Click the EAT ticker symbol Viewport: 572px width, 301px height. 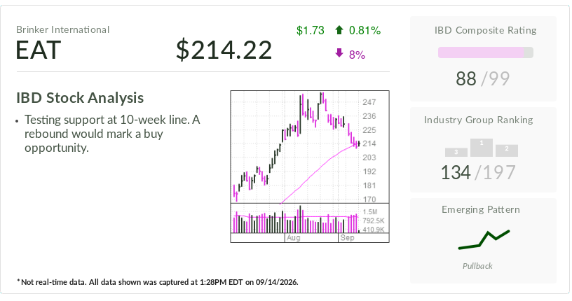pos(39,50)
